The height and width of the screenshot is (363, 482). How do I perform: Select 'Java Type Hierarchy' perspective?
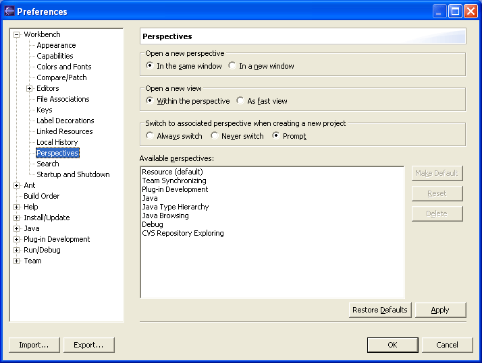[176, 207]
